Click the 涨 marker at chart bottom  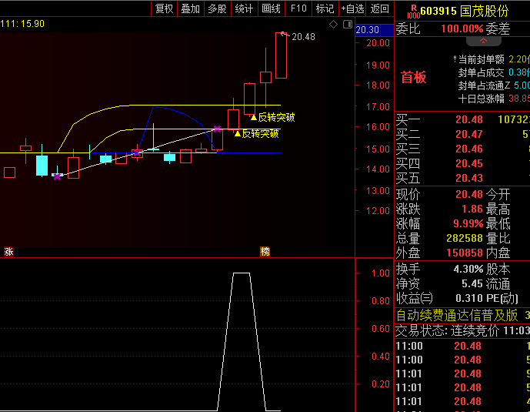pos(8,251)
